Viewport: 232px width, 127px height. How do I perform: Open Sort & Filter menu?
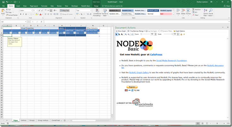(205, 12)
